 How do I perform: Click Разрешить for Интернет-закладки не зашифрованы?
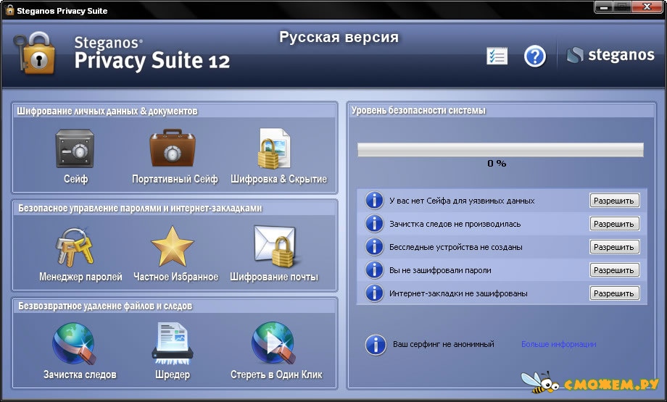(614, 293)
